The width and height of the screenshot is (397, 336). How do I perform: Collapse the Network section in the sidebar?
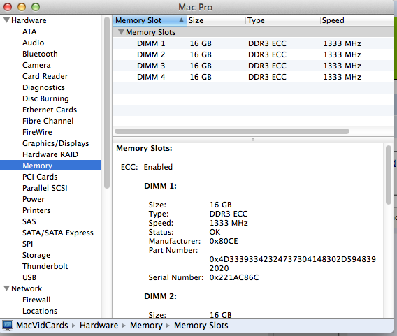point(7,288)
